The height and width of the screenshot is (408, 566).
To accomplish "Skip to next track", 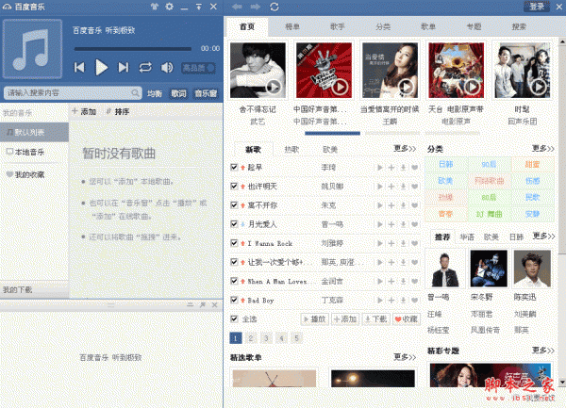I will (123, 68).
